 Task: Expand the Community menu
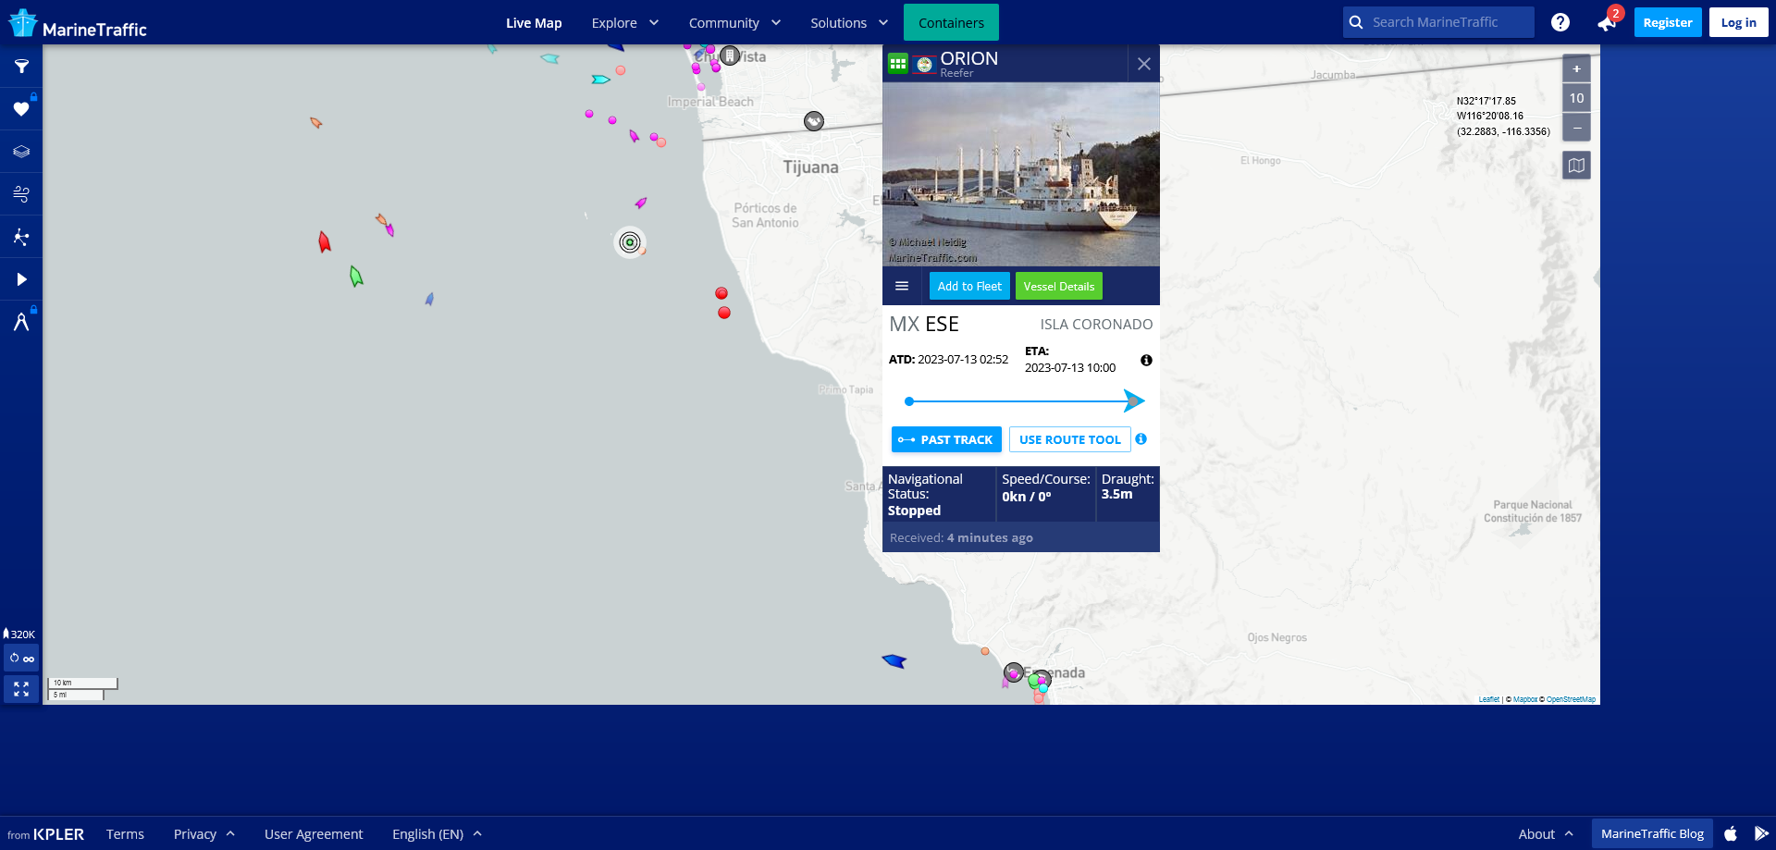point(734,22)
